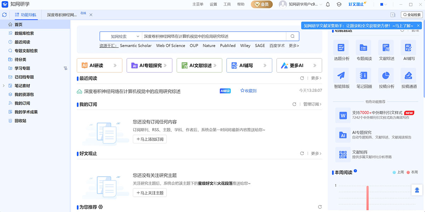Toggle 上周 legend in 本周阅读 chart

398,172
